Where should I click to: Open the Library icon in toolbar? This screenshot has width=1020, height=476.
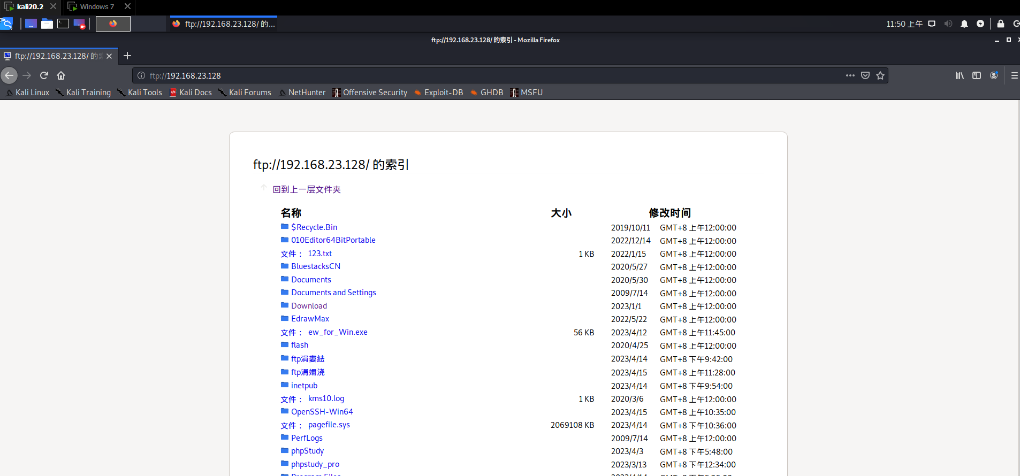(960, 75)
